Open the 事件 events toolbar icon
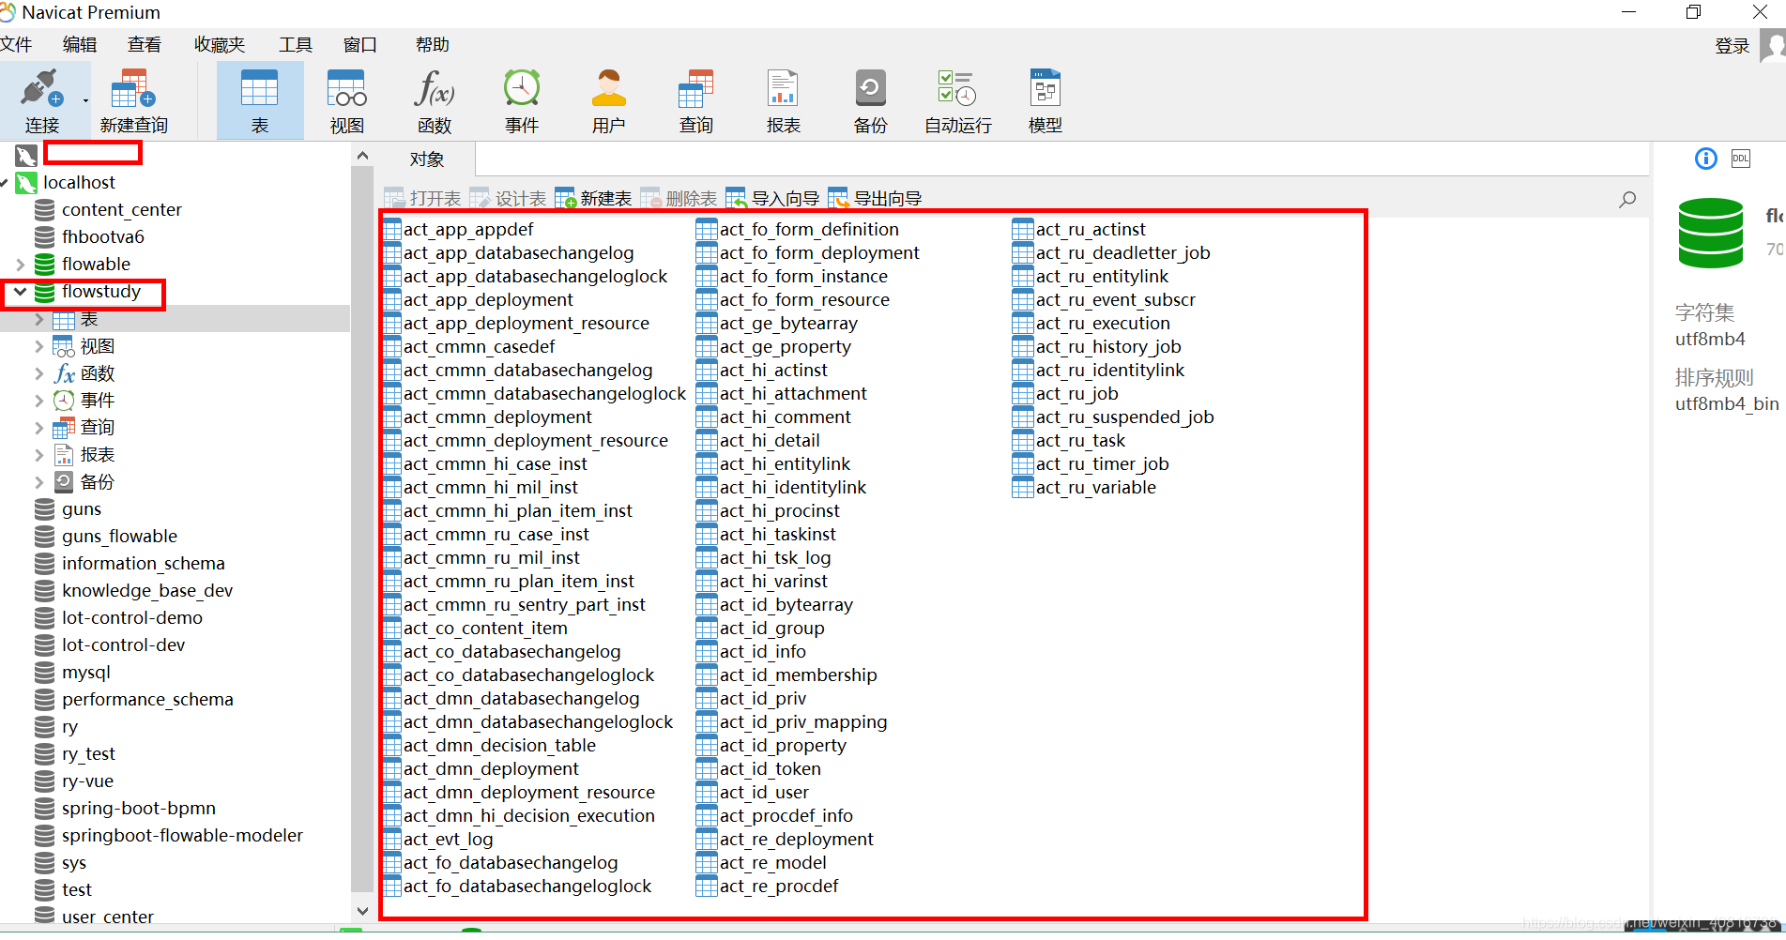 coord(522,100)
